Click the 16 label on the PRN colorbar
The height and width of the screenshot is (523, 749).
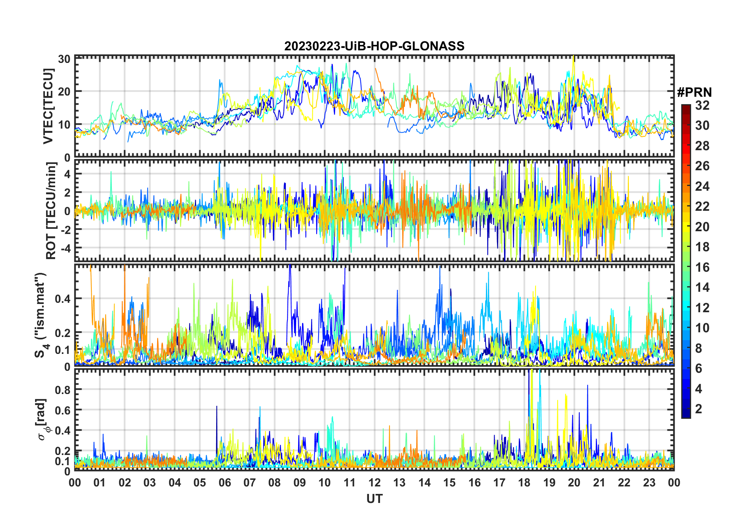pyautogui.click(x=702, y=267)
